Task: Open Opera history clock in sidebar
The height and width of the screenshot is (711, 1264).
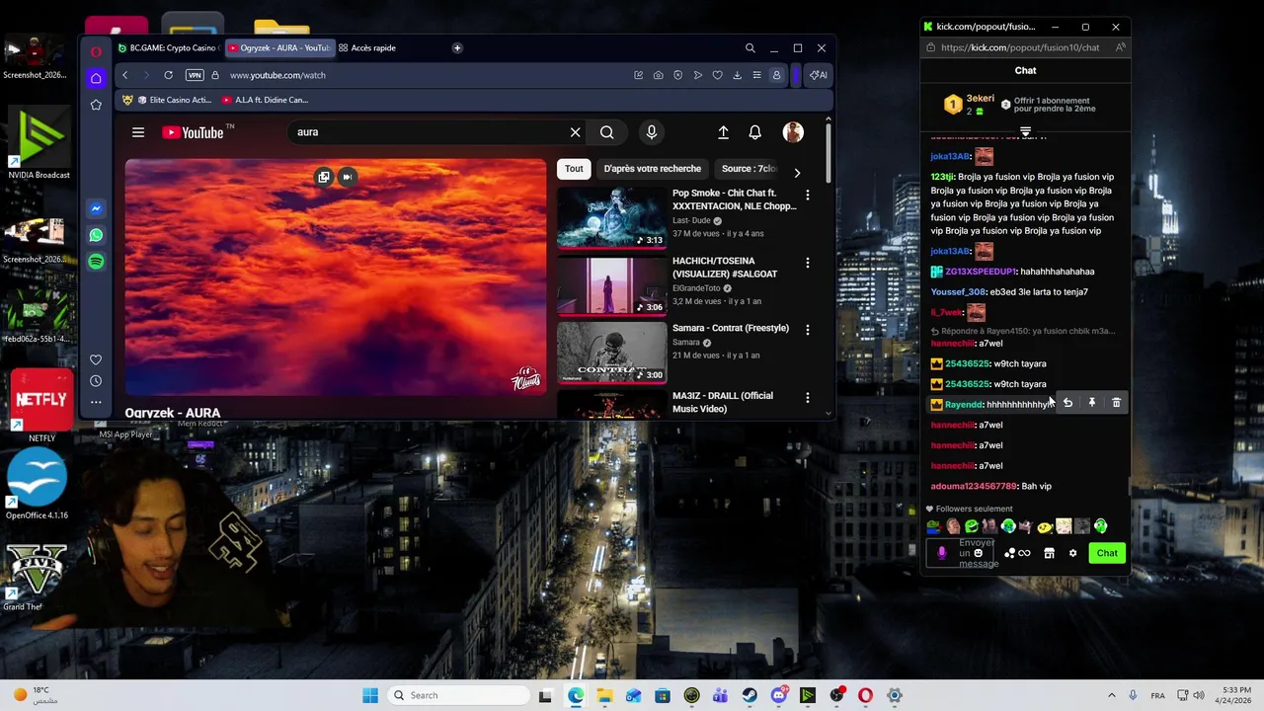Action: tap(96, 381)
